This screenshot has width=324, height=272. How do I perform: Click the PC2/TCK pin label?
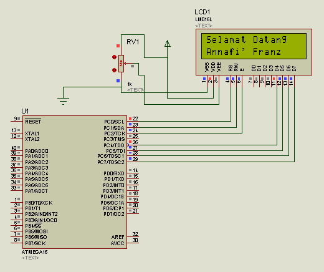[115, 134]
